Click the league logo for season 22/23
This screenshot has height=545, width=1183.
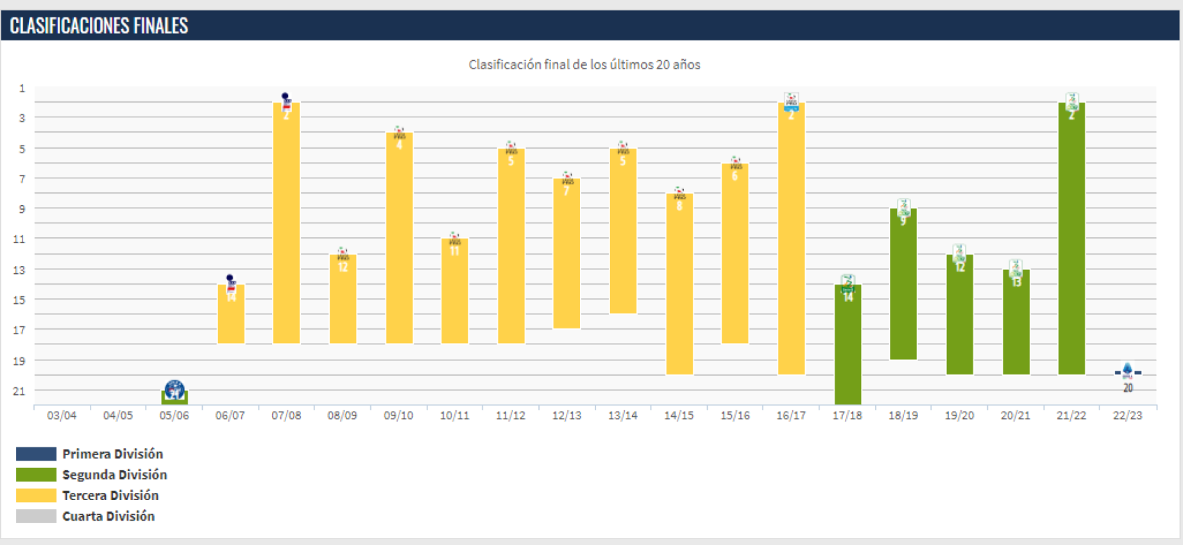coord(1127,371)
